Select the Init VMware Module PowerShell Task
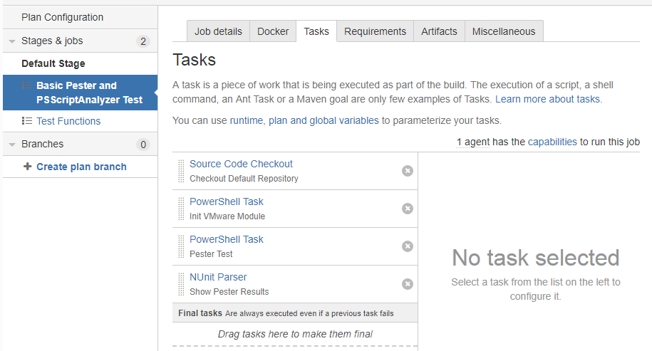This screenshot has width=652, height=351. [x=226, y=201]
